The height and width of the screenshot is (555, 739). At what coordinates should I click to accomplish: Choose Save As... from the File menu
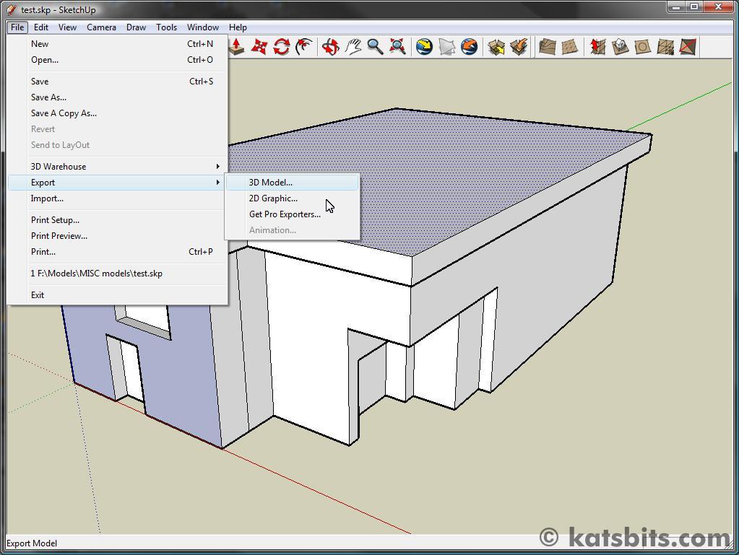point(117,97)
